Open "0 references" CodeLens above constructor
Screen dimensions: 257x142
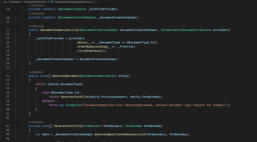coord(36,26)
